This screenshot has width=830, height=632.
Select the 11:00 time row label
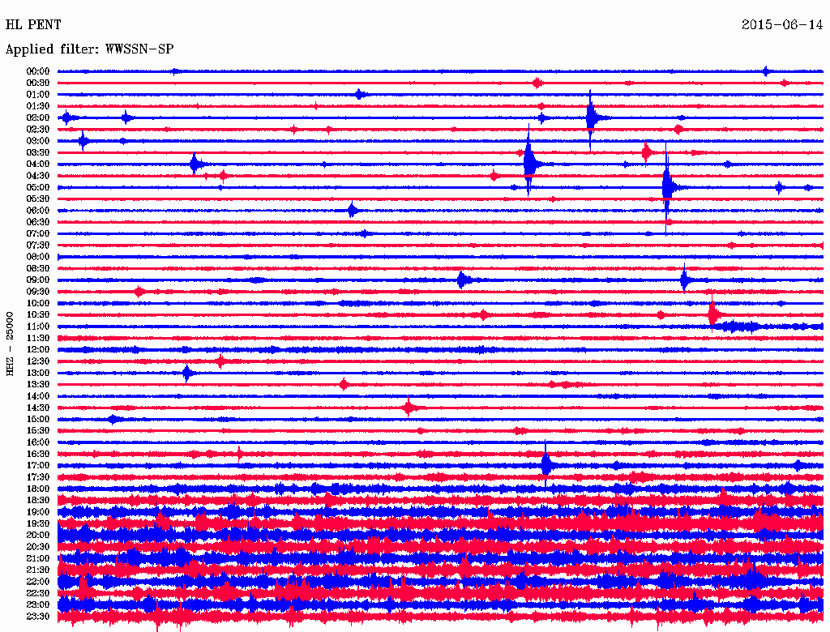(37, 327)
